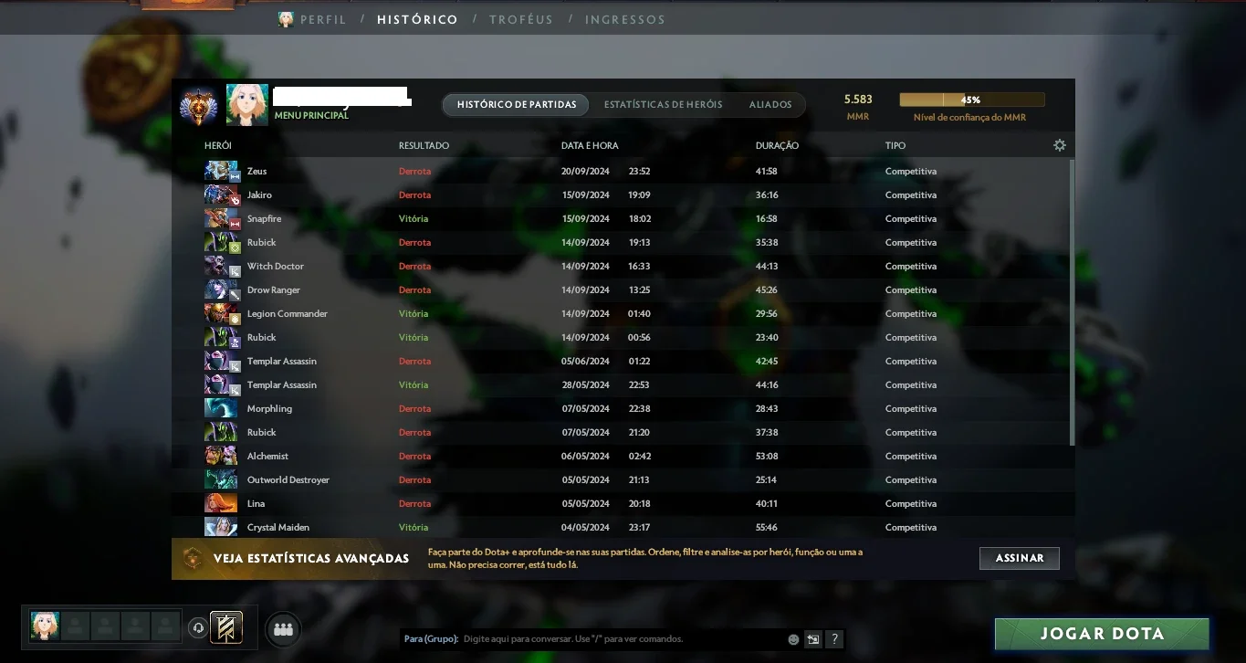
Task: Click the MMR confidence level progress bar
Action: [972, 100]
